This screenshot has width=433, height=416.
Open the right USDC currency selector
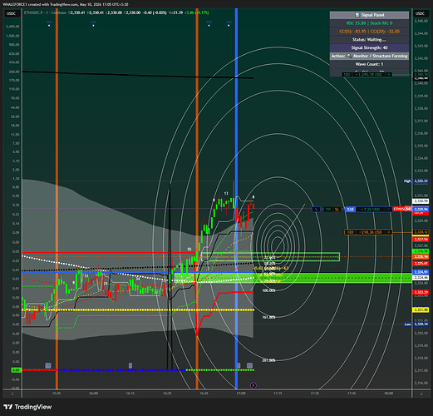tap(420, 13)
